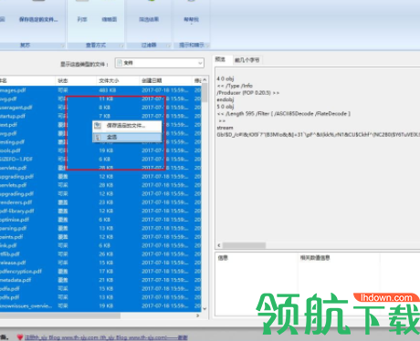This screenshot has height=341, width=420.
Task: Select the tools.pdf row
Action: [100, 150]
